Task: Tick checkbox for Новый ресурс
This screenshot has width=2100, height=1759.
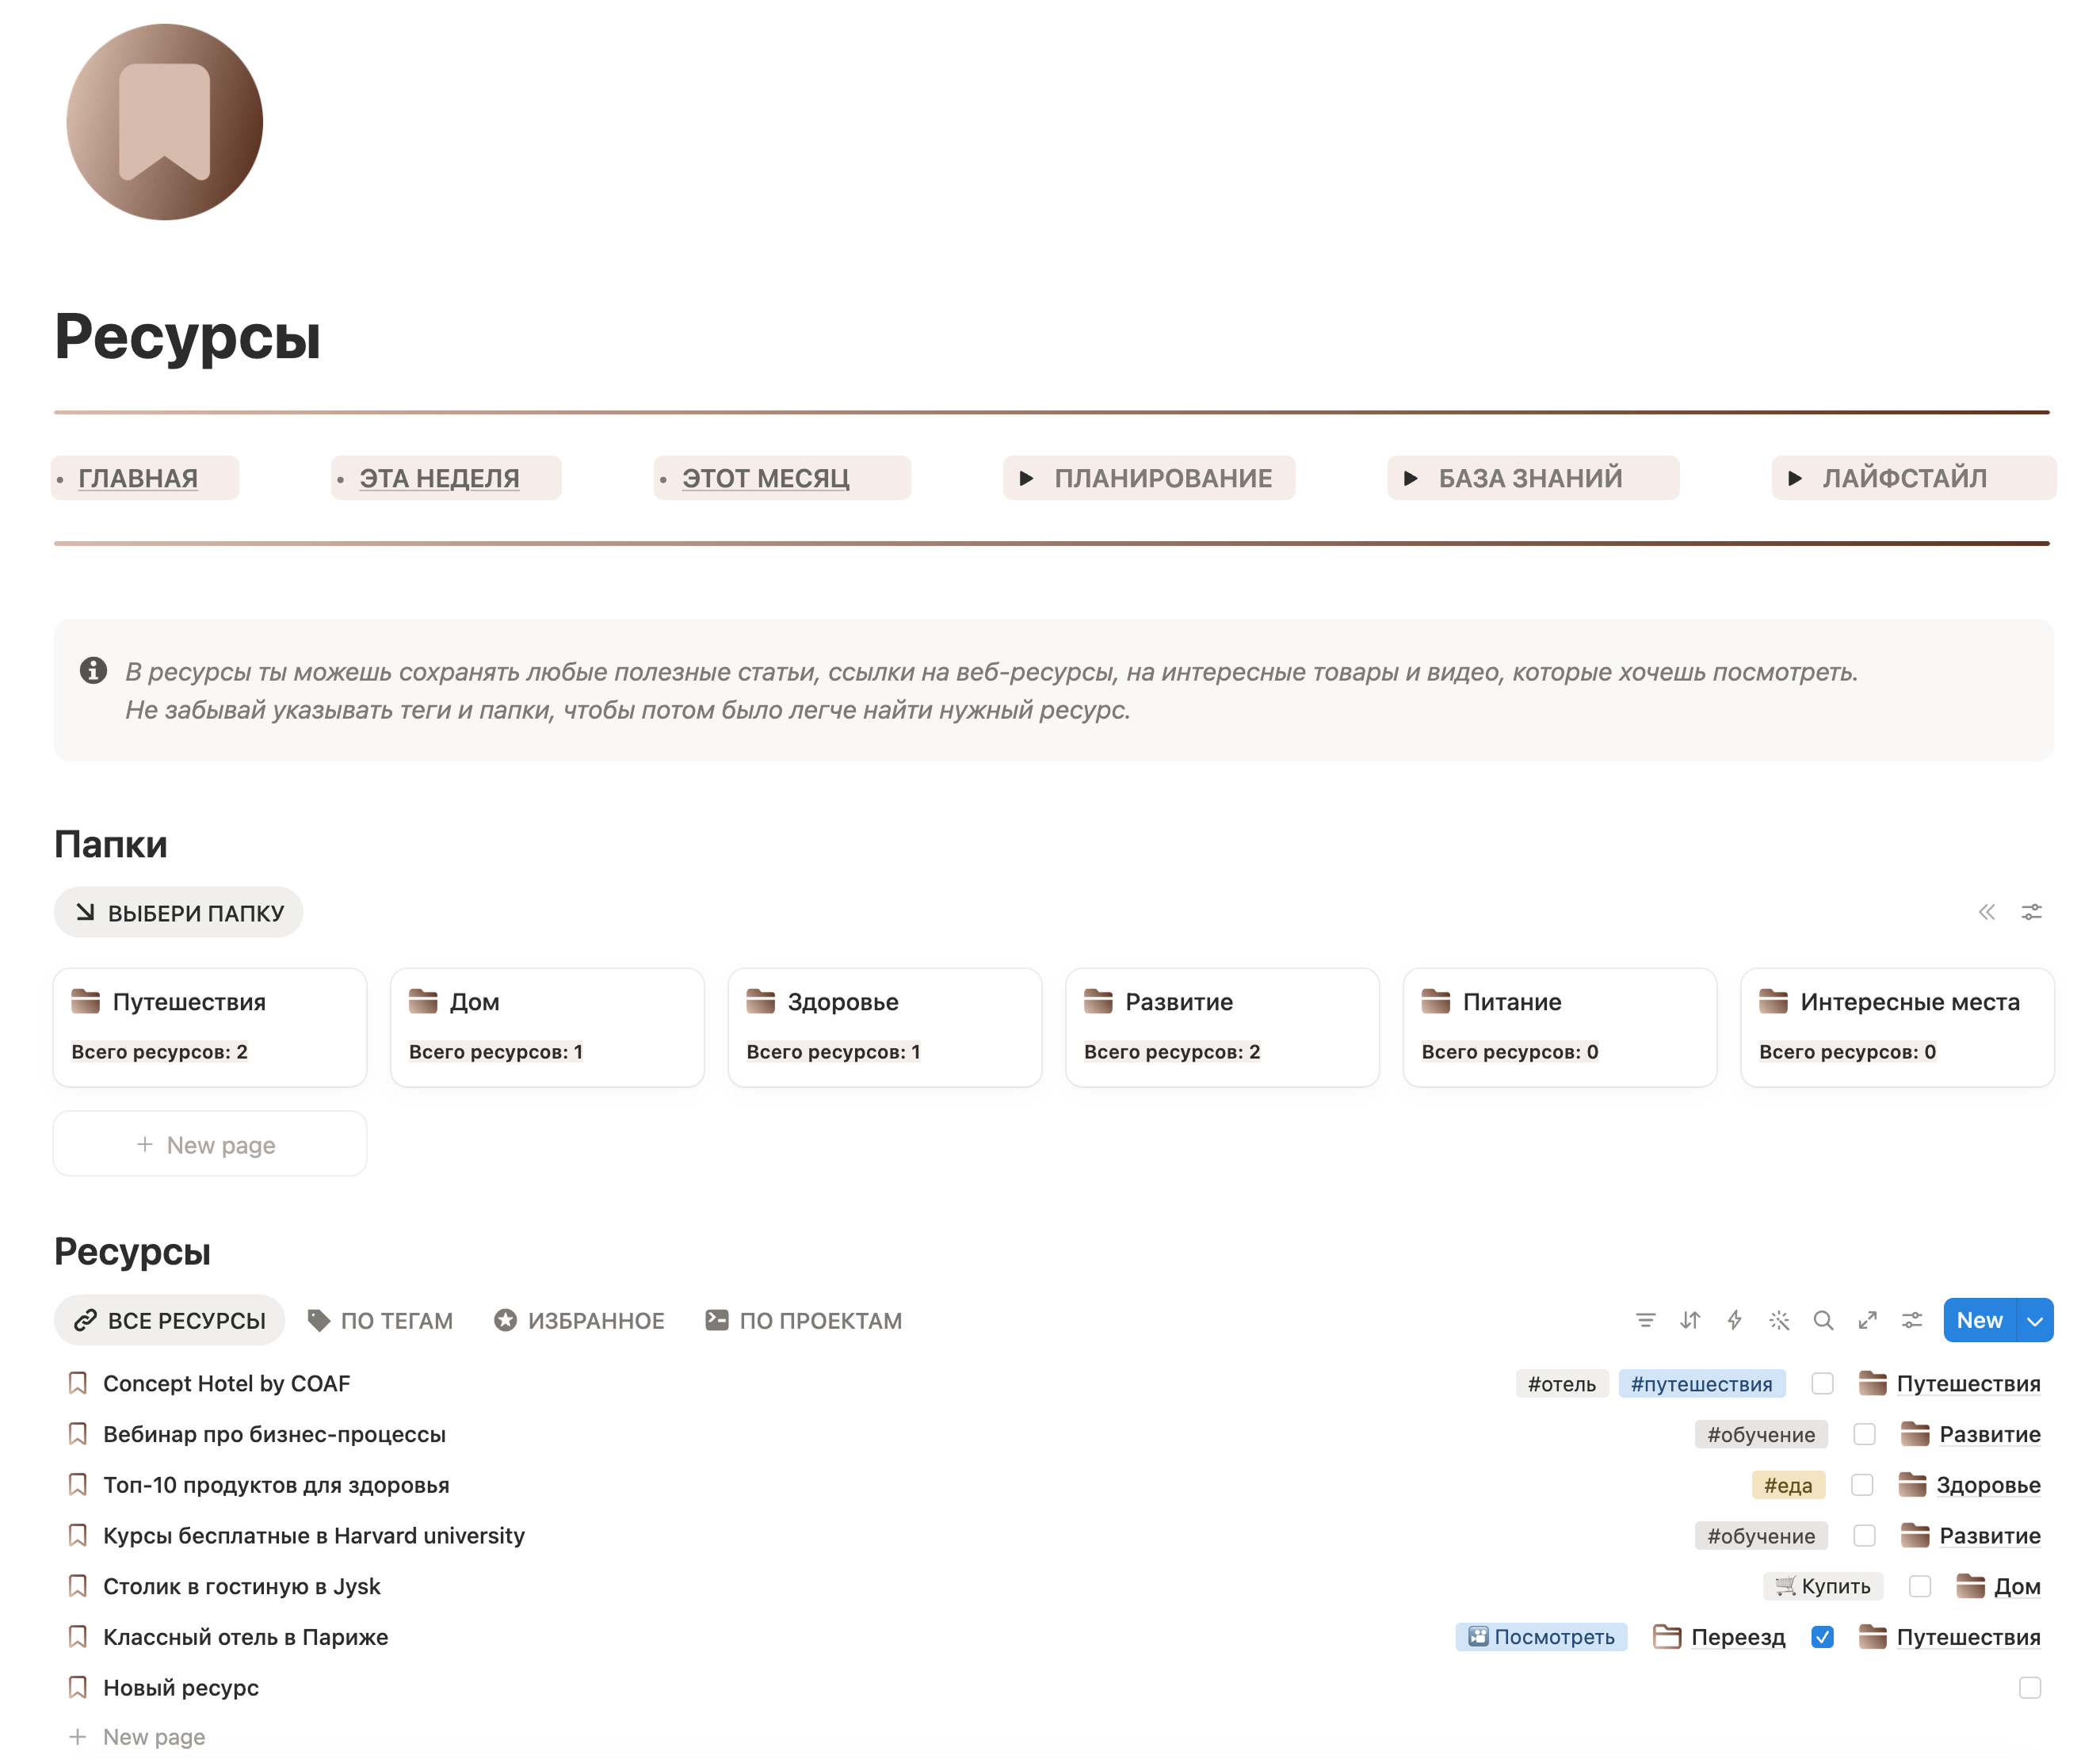Action: (x=2030, y=1688)
